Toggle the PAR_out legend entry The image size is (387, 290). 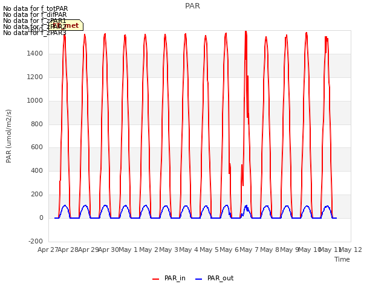tap(215, 278)
